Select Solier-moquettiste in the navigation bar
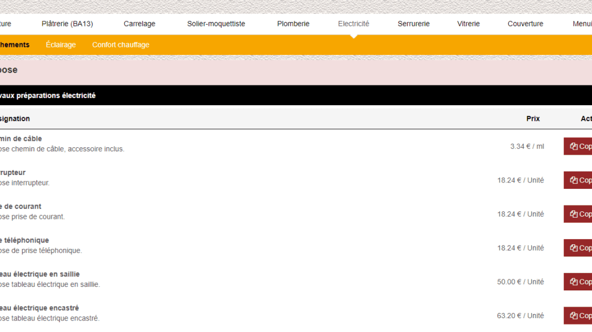 216,24
